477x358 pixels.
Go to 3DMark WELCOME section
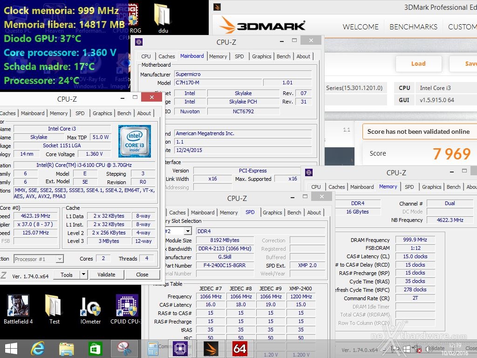[x=361, y=27]
